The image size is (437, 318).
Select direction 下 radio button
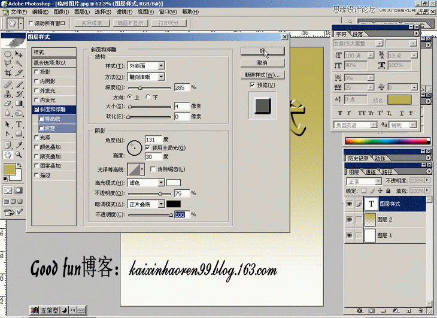148,97
